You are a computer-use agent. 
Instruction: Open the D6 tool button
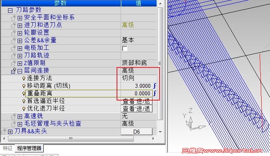(137, 132)
